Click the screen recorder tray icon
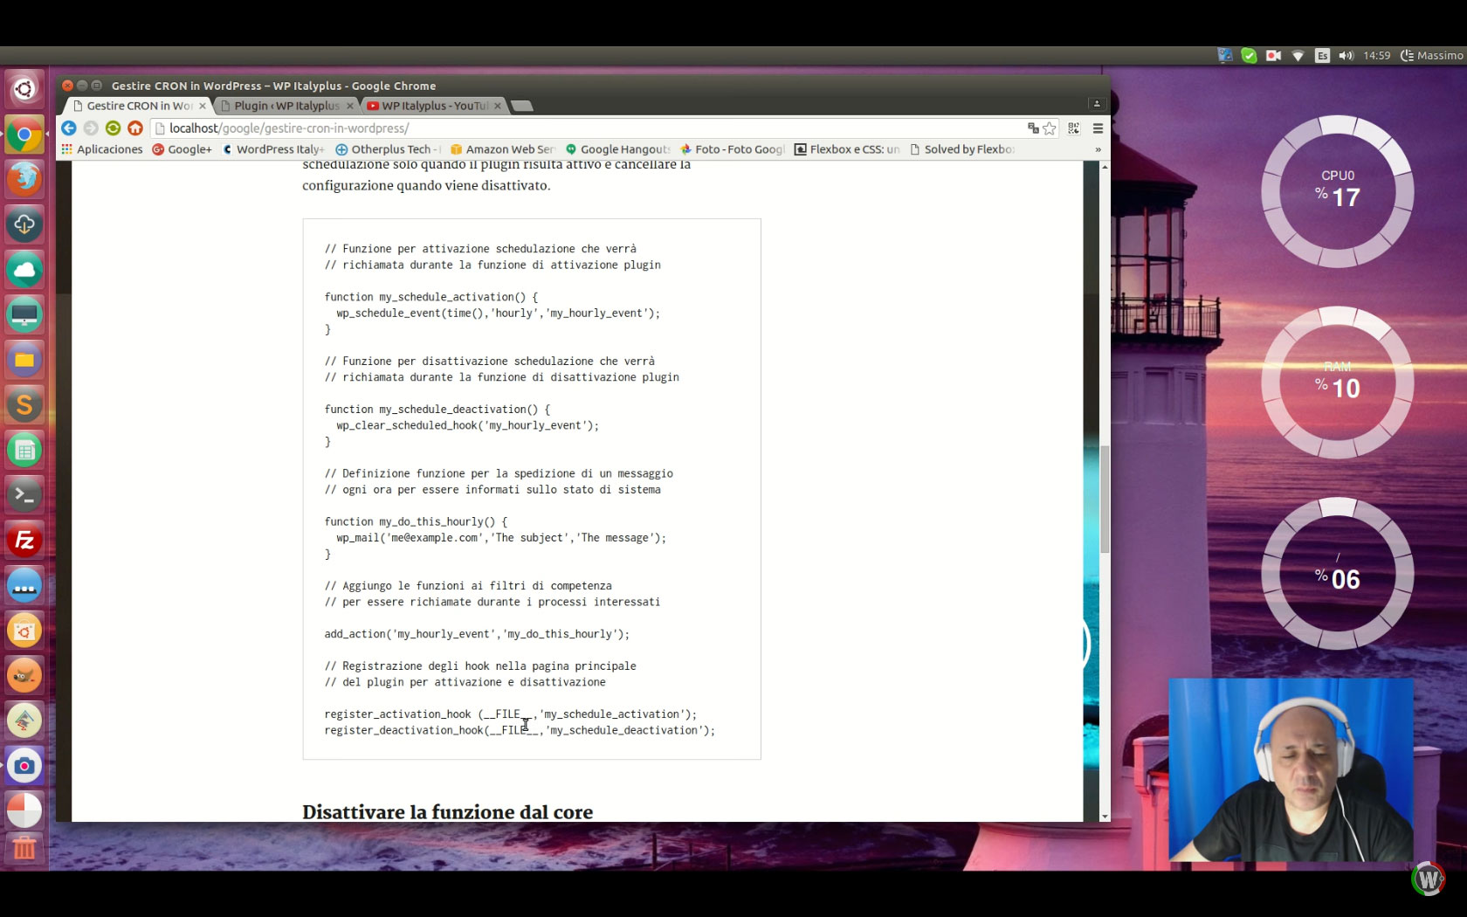The height and width of the screenshot is (917, 1467). click(1274, 55)
